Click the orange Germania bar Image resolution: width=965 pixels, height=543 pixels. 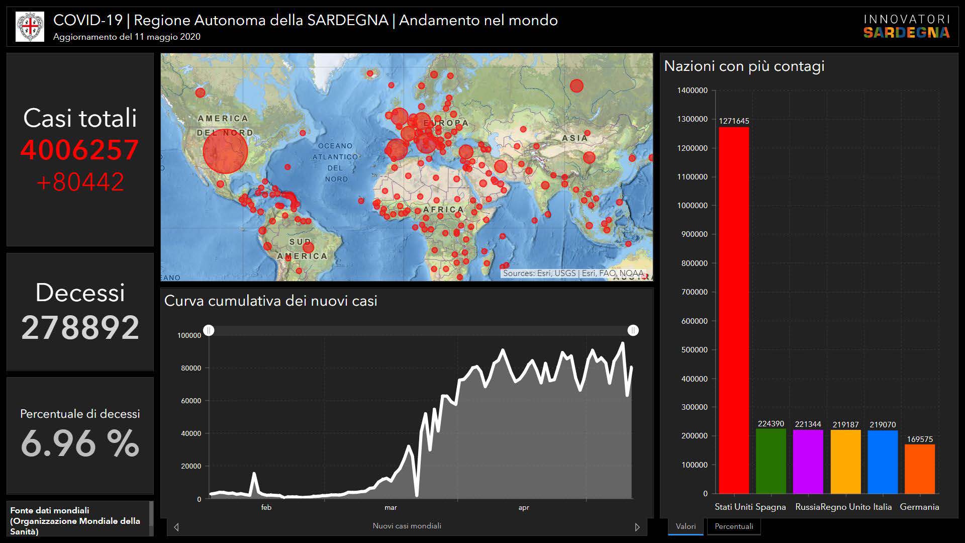tap(919, 469)
